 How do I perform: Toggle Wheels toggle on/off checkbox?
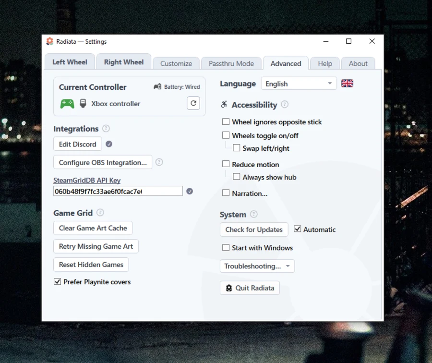coord(226,135)
